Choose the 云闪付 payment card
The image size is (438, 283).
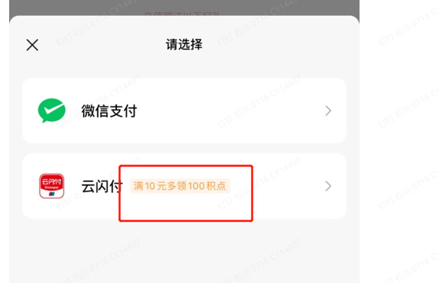(x=185, y=186)
